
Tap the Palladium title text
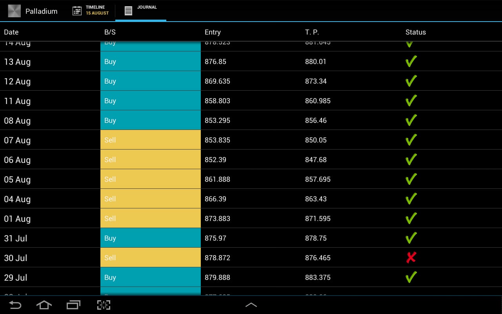42,11
